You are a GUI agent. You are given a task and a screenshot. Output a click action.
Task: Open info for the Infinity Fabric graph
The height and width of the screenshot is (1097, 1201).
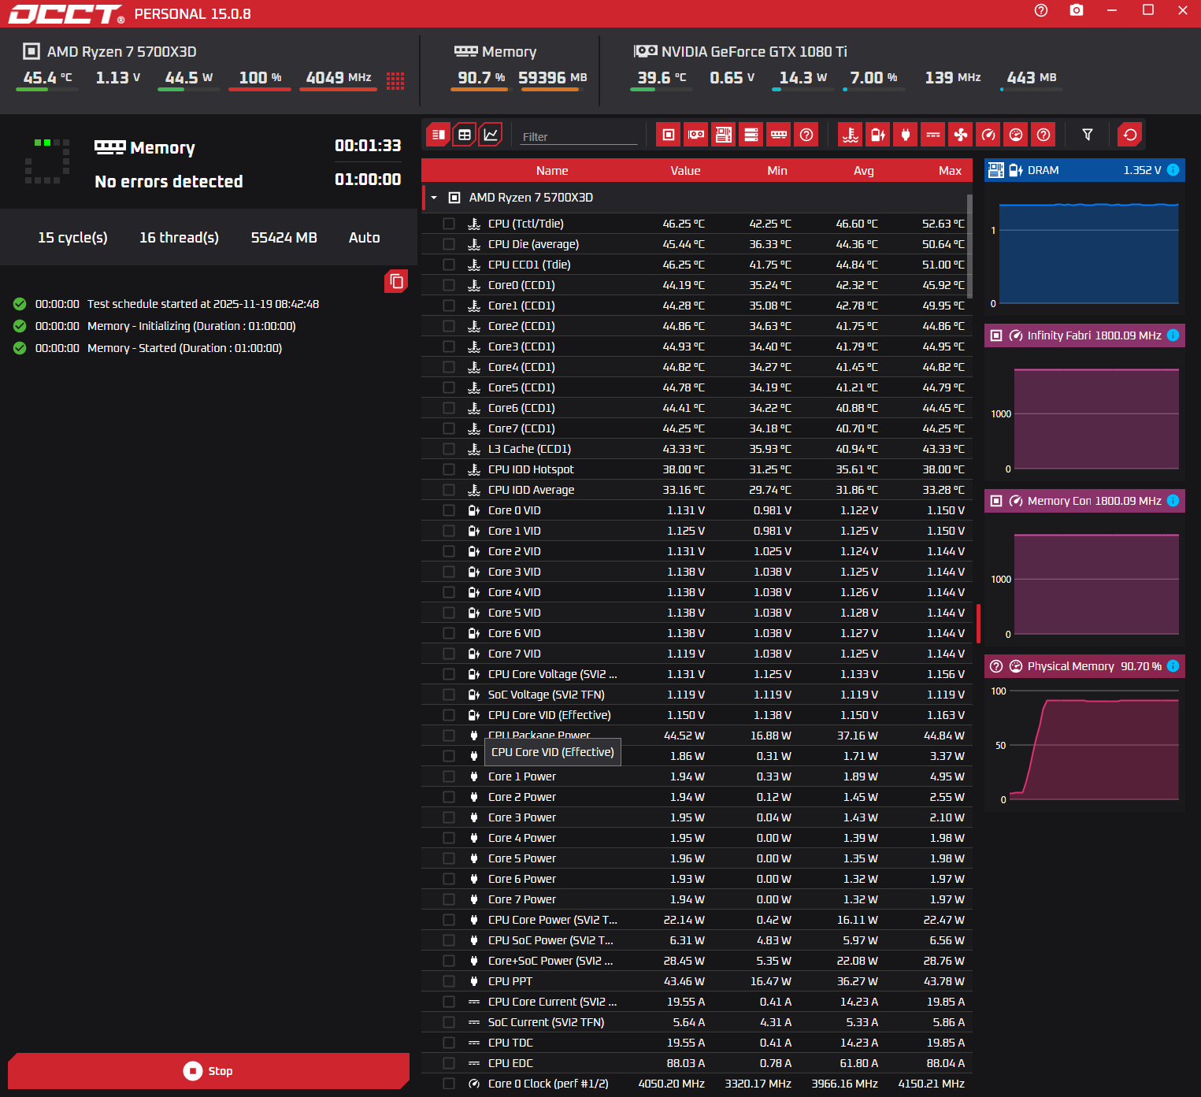(1173, 335)
